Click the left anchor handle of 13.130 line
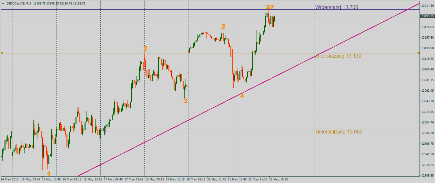Viewport: 435px width, 183px height. coord(2,53)
